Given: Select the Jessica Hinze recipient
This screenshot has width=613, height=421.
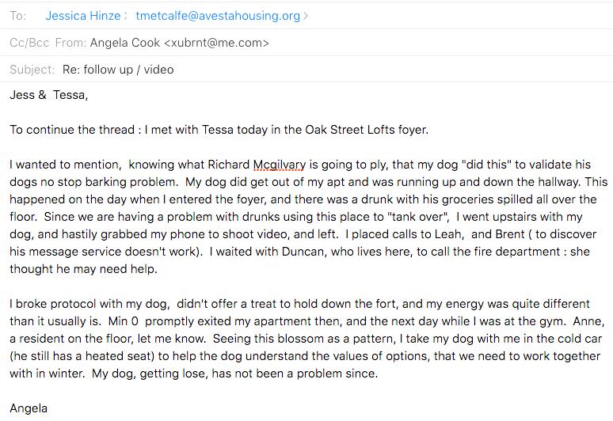Looking at the screenshot, I should pyautogui.click(x=83, y=16).
